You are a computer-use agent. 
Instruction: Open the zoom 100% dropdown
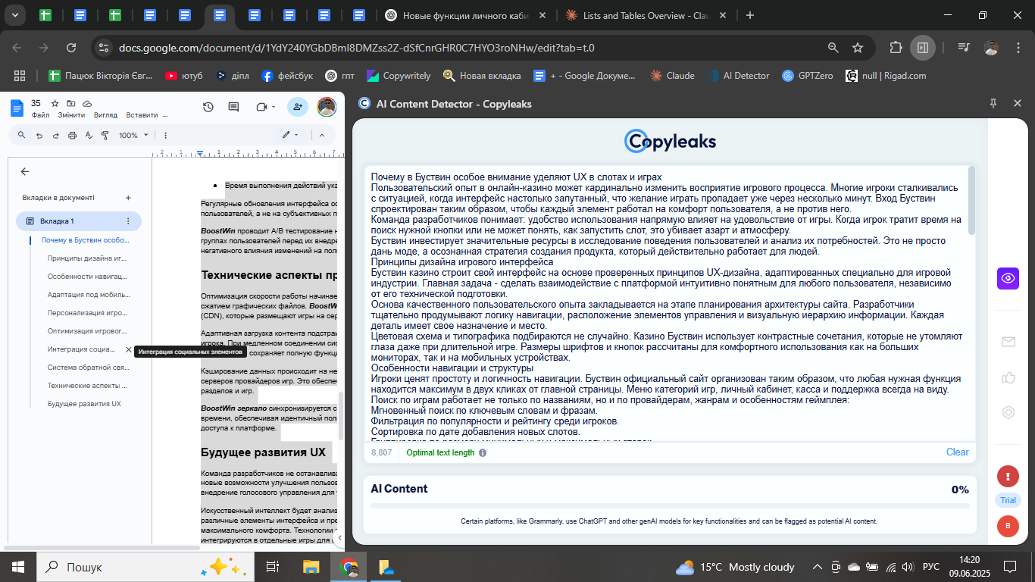(133, 135)
